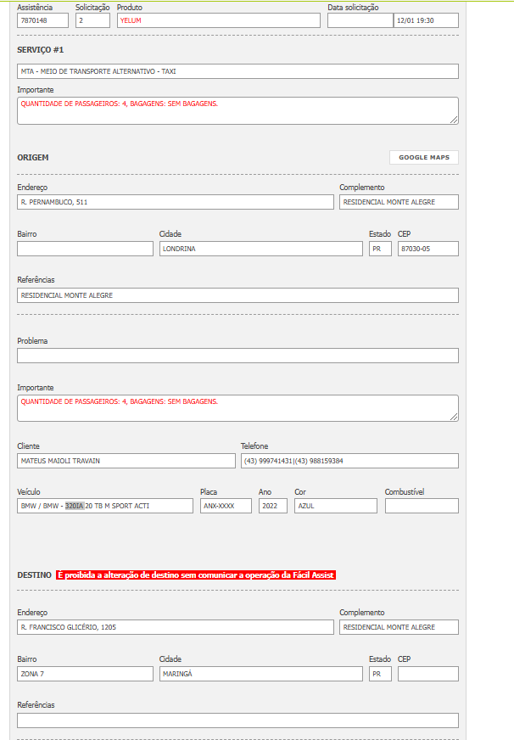Click the origin Estado field PR
This screenshot has width=514, height=740.
[x=380, y=249]
